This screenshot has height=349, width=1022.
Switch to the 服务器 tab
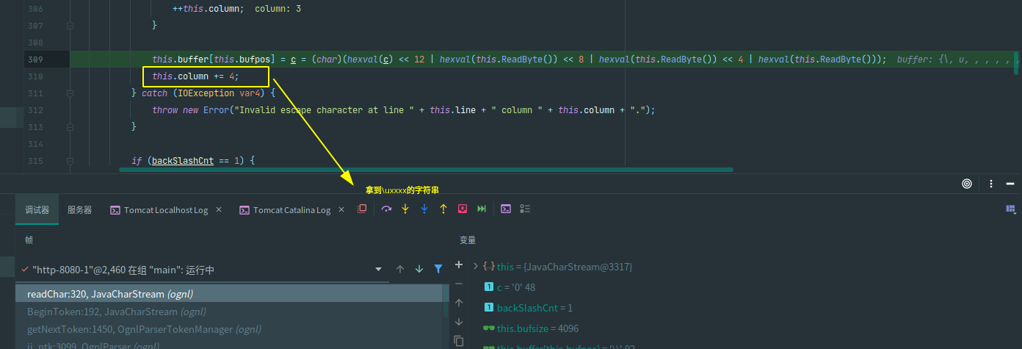click(x=79, y=210)
